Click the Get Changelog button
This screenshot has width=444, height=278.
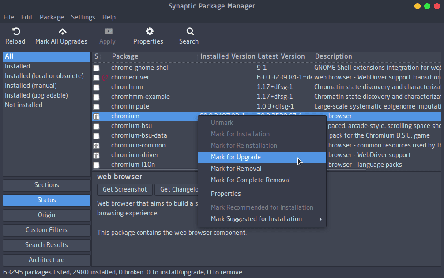[x=177, y=190]
